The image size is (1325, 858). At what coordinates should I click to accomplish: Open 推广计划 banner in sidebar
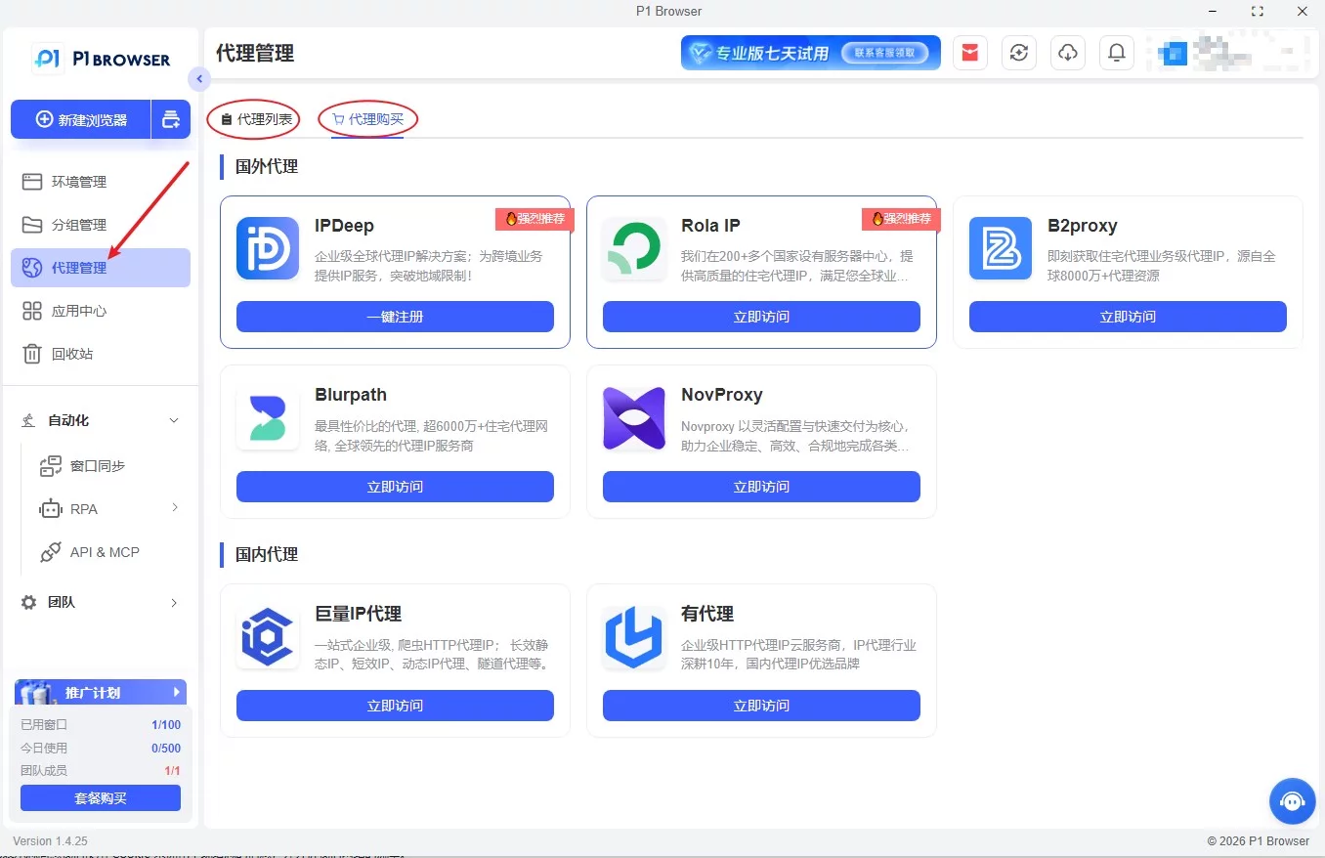click(x=101, y=692)
